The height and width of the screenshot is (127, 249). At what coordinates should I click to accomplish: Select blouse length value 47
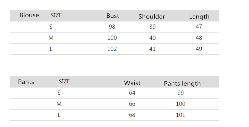(199, 27)
